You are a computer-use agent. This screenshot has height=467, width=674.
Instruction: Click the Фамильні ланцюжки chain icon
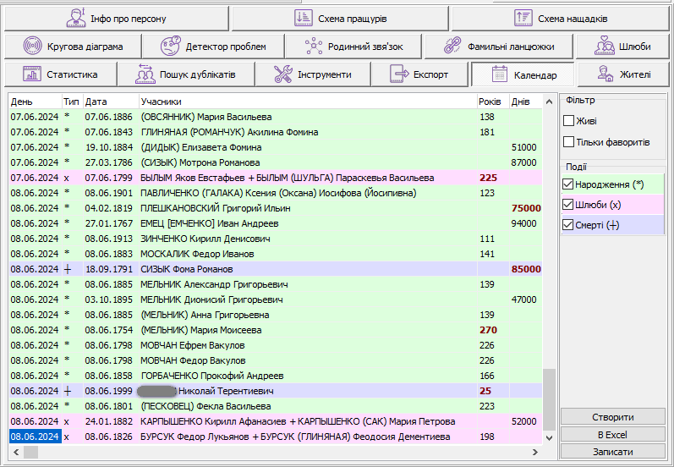click(452, 46)
